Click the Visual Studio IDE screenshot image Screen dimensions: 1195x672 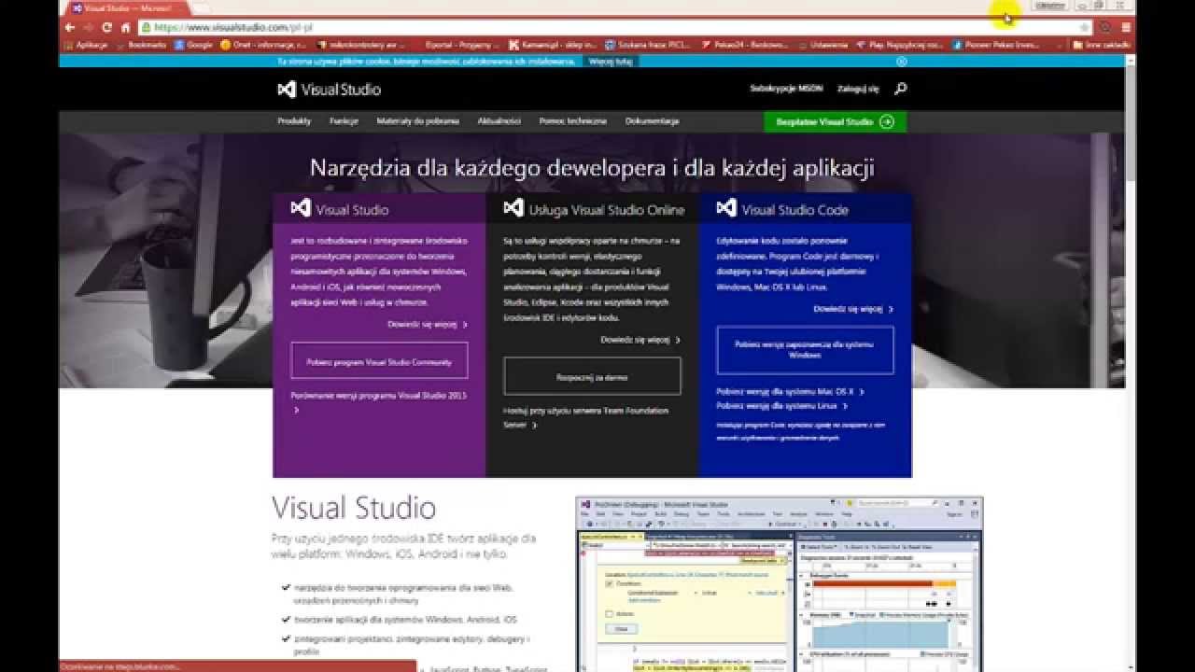779,583
